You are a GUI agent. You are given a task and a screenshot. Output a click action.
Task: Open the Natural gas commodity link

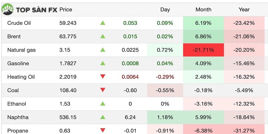click(21, 50)
